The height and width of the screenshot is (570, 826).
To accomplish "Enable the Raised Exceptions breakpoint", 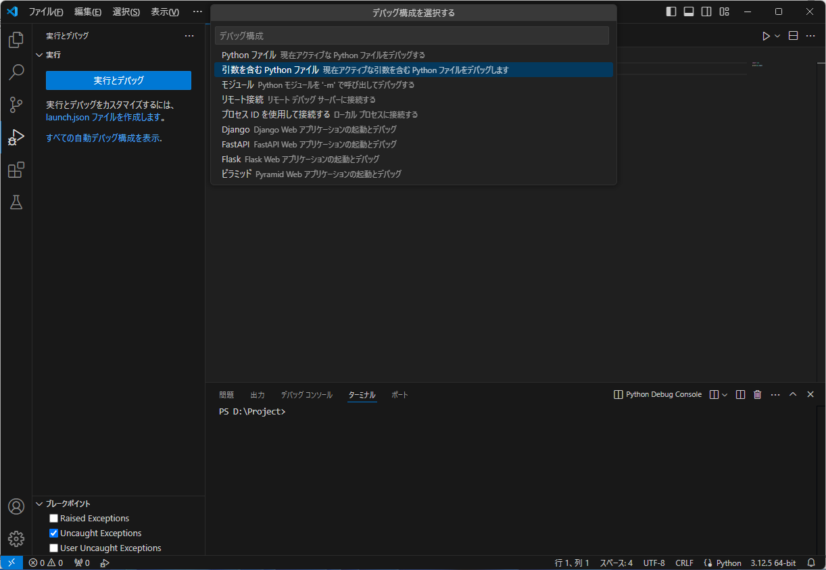I will (53, 518).
